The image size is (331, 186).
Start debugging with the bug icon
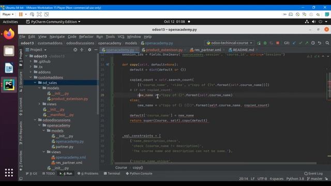[265, 43]
